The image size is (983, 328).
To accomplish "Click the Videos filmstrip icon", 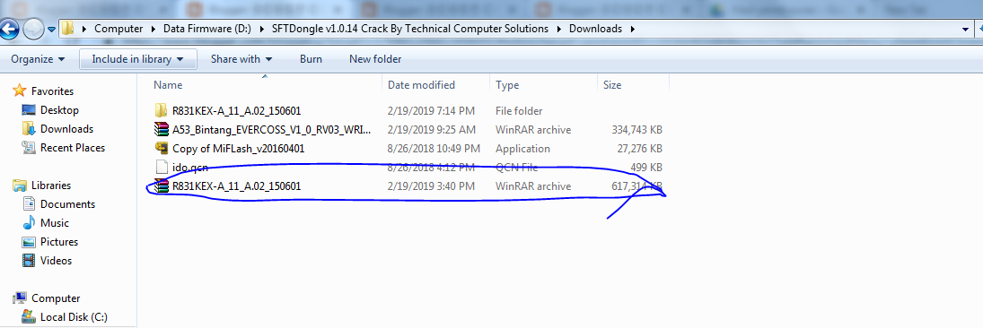I will [29, 261].
